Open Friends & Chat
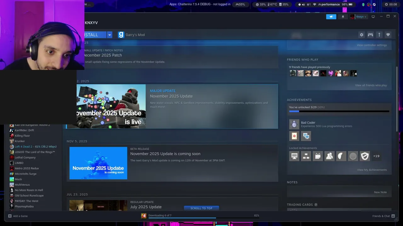403x226 pixels. pyautogui.click(x=383, y=216)
